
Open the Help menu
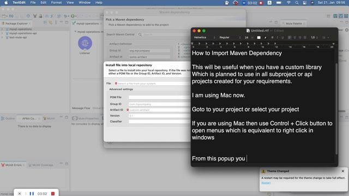pyautogui.click(x=99, y=3)
